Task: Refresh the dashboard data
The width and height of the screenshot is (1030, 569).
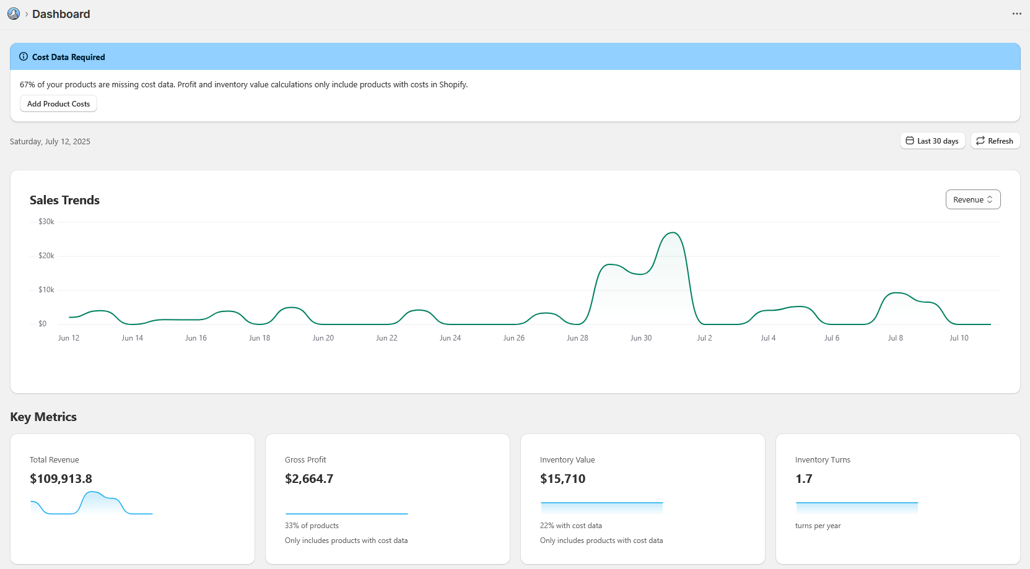Action: tap(995, 141)
